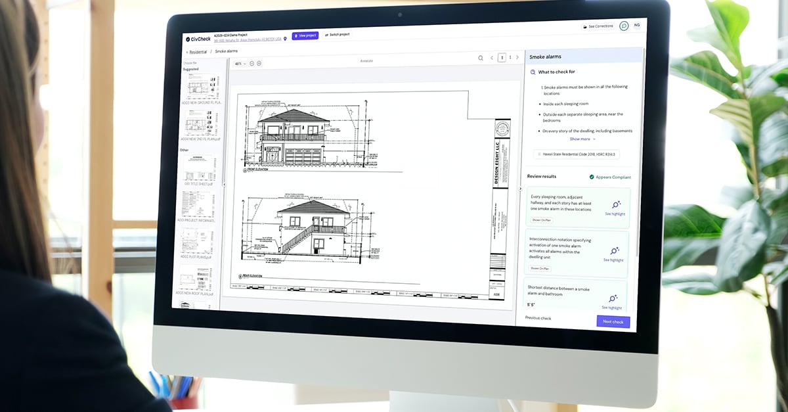Click Shown On Plan tag under interconnection result
Screen dimensions: 788x412
point(540,268)
